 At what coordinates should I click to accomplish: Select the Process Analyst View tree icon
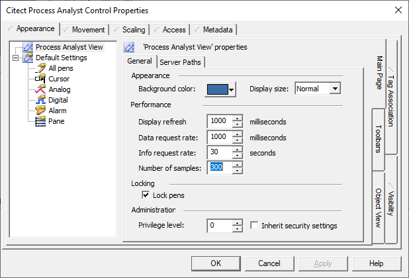pyautogui.click(x=28, y=47)
